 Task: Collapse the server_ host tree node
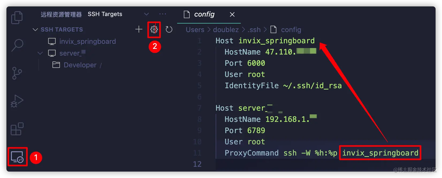40,53
